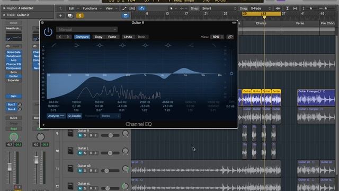This screenshot has width=339, height=191.
Task: Open the Pedalboard plugin slot
Action: tap(13, 56)
